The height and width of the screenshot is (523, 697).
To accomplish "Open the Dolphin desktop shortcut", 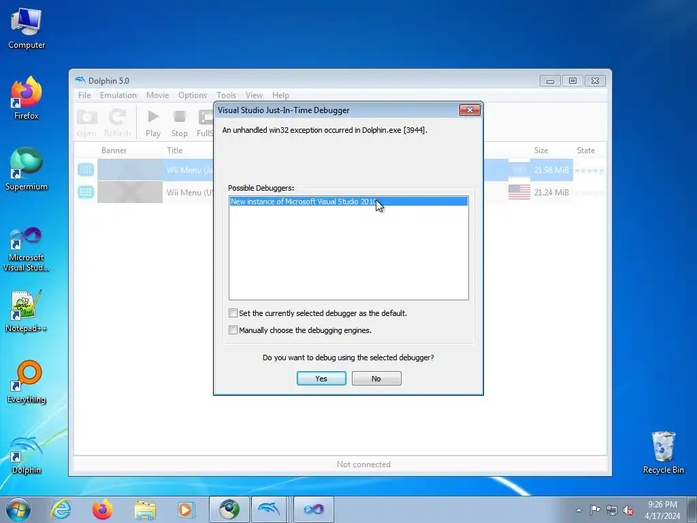I will (27, 454).
